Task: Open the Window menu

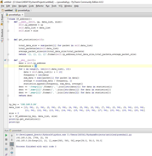Action: coord(68,6)
